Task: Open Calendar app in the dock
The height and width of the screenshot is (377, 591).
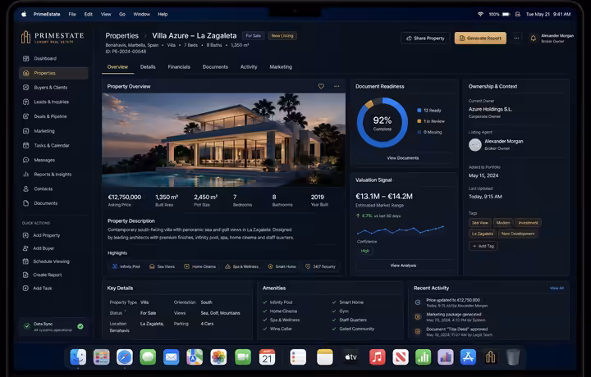Action: pos(267,357)
